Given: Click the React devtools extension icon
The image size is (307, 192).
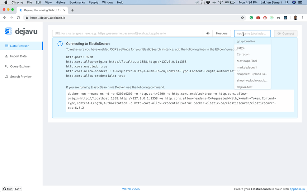Looking at the screenshot, I should click(x=285, y=18).
